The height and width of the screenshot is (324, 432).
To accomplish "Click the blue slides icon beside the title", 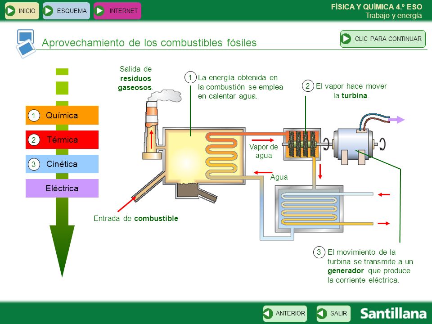I will pos(26,44).
